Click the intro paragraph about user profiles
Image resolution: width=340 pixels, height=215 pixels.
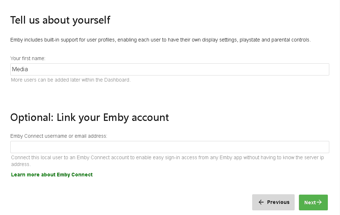[160, 40]
